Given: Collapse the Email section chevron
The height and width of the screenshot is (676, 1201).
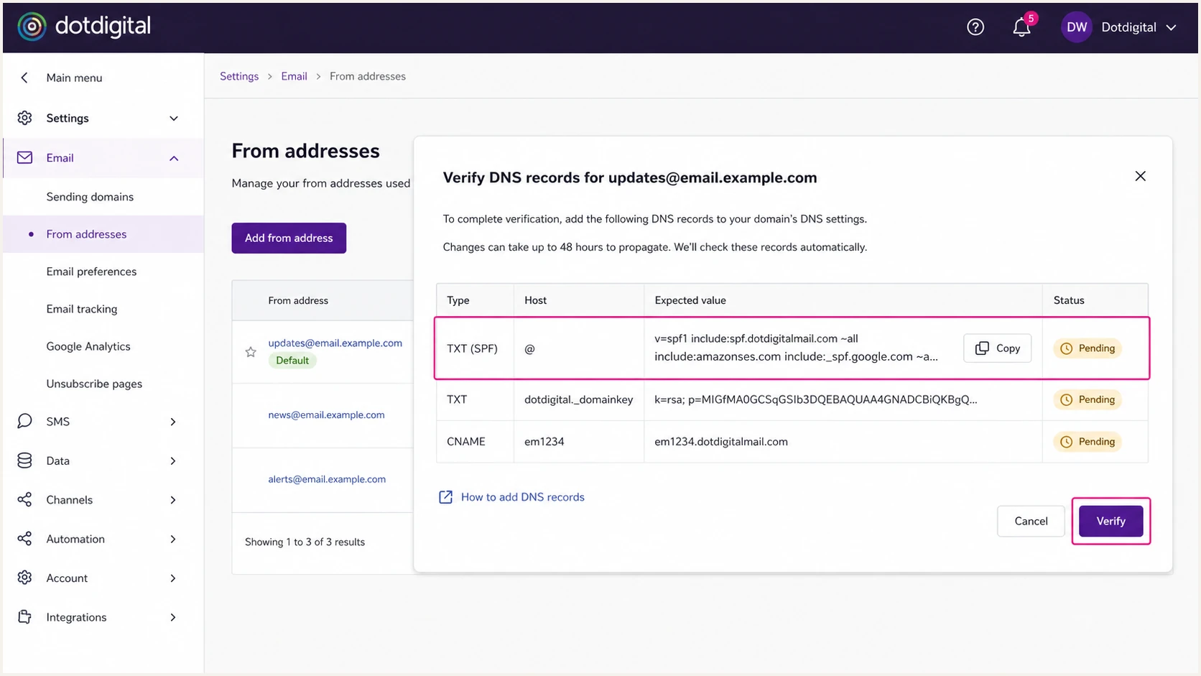Looking at the screenshot, I should [174, 158].
